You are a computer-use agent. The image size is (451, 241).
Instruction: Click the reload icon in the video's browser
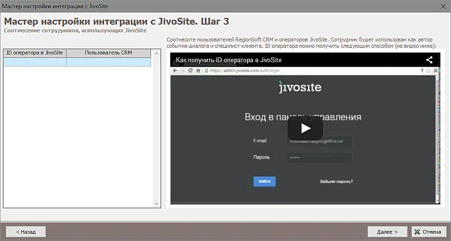tap(191, 70)
